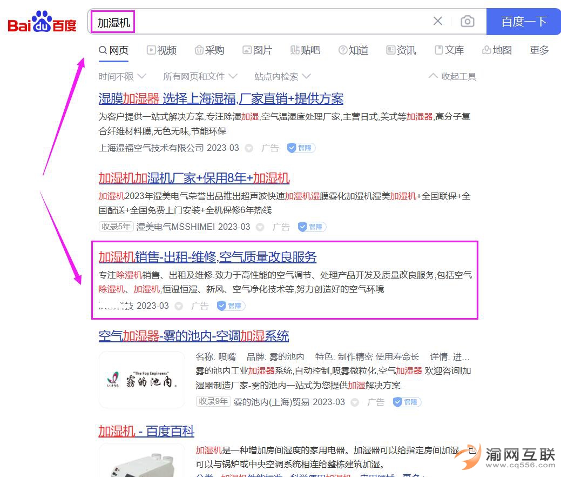
Task: Open 加湿机 - 百度百科 result link
Action: click(x=146, y=431)
